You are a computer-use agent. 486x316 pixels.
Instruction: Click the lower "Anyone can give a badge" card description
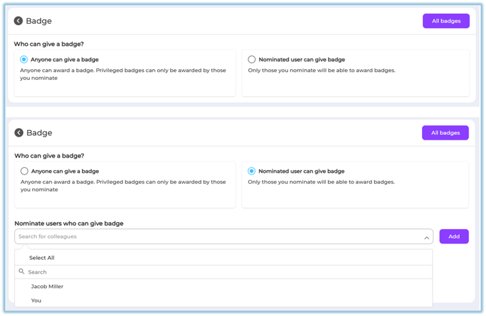coord(123,186)
